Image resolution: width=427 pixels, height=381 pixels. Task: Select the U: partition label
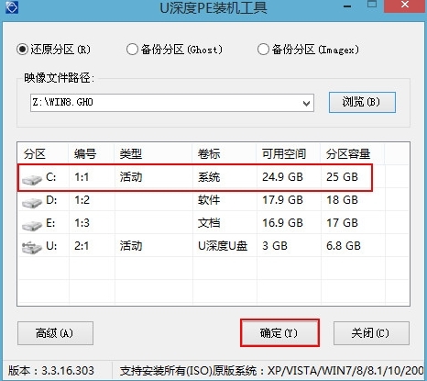[x=51, y=246]
